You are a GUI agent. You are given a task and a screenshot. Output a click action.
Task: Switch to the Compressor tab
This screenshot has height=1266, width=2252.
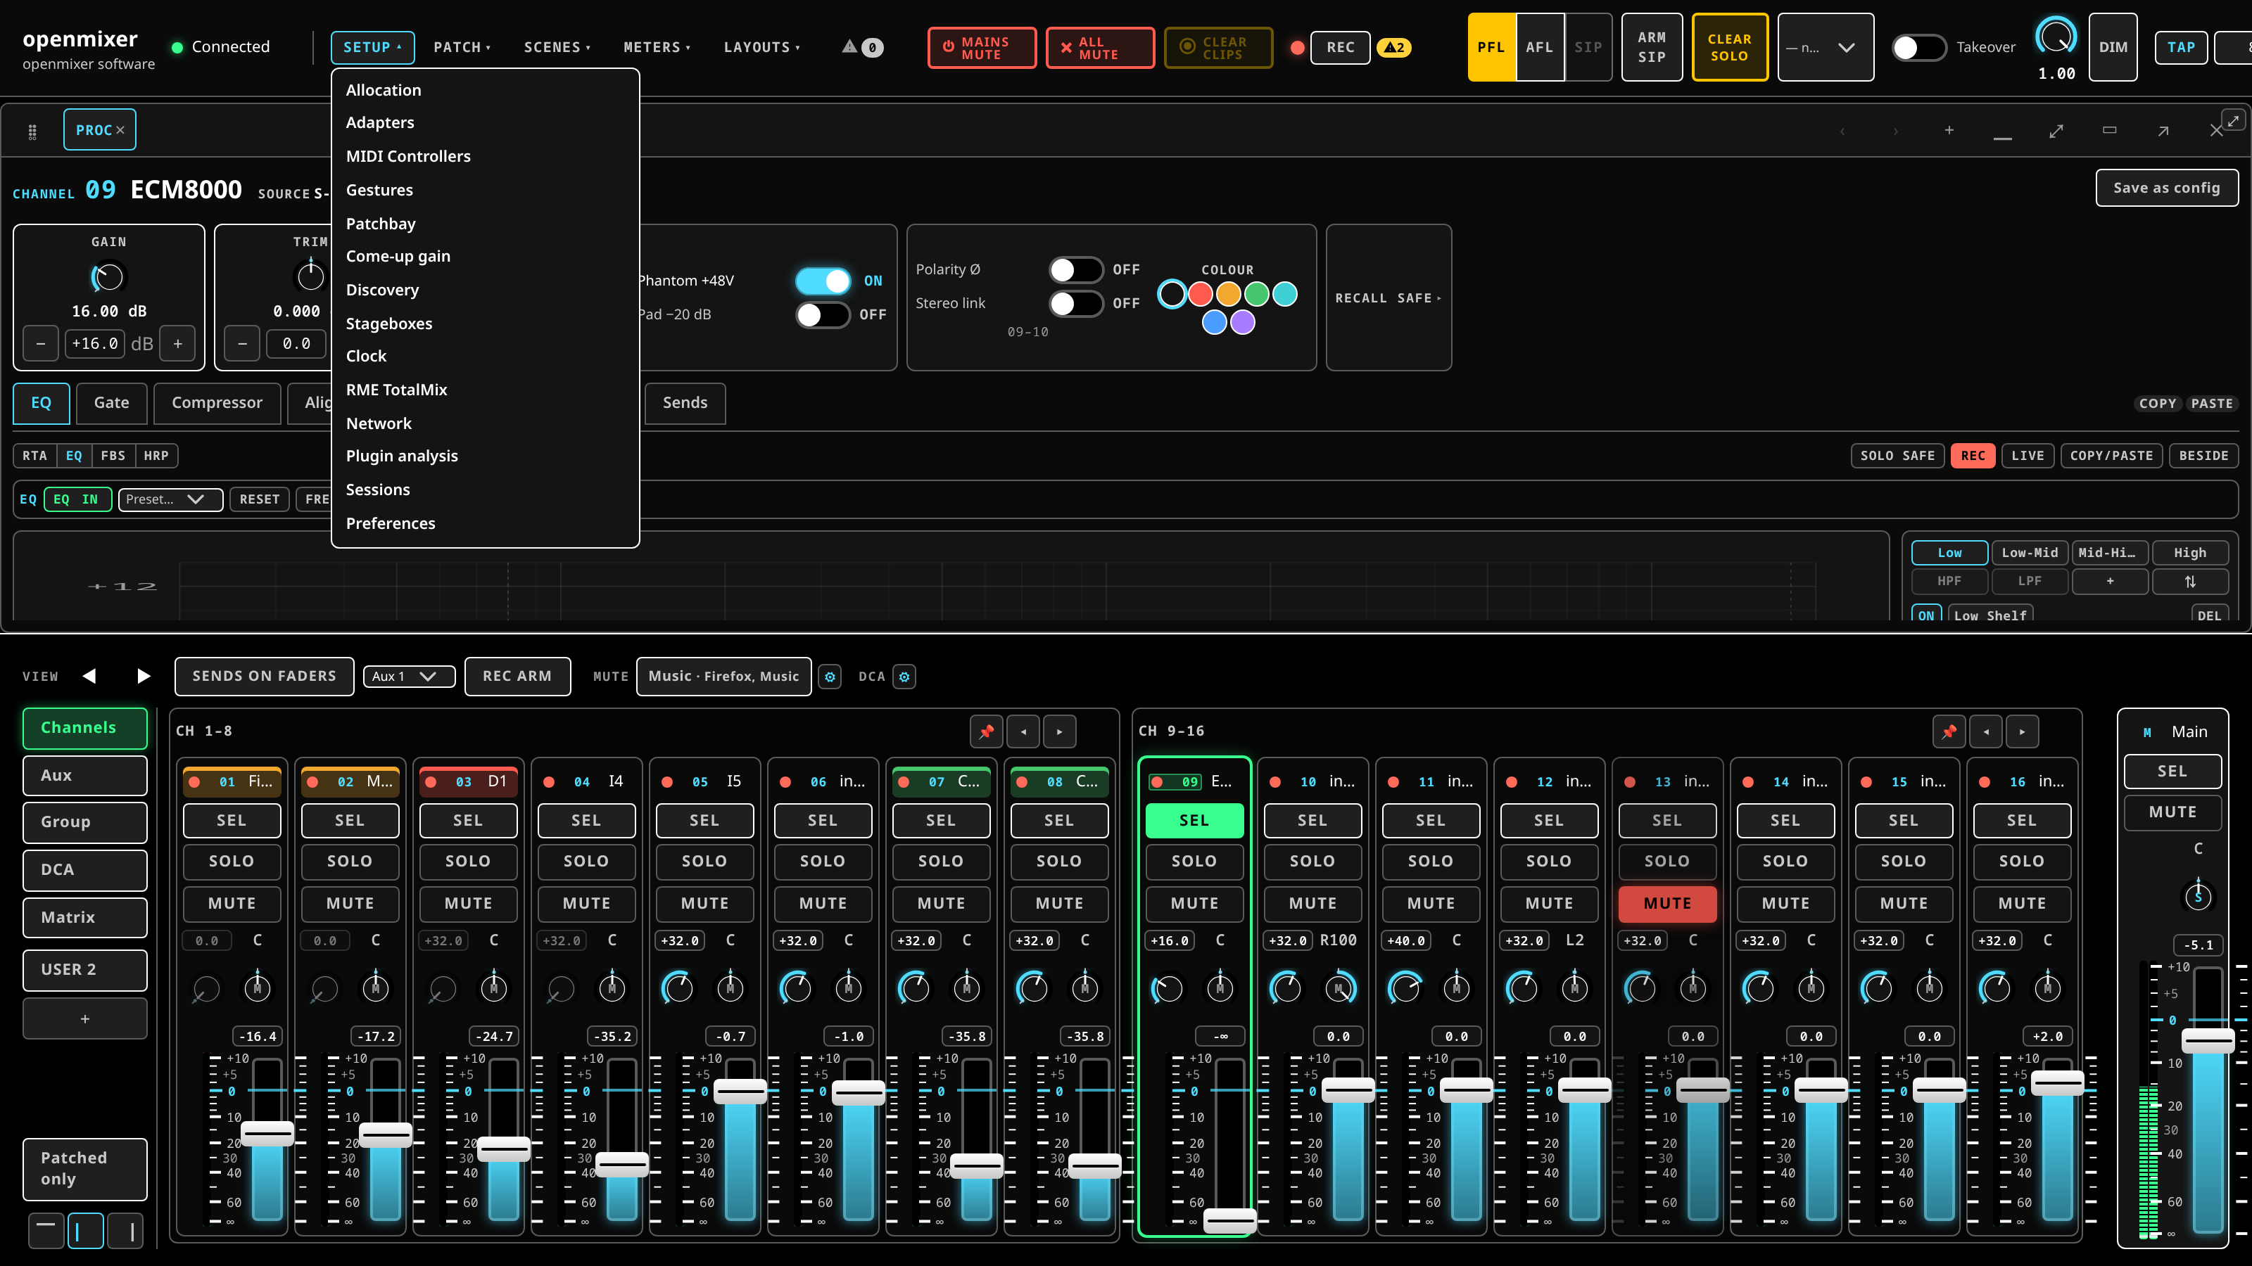point(217,403)
